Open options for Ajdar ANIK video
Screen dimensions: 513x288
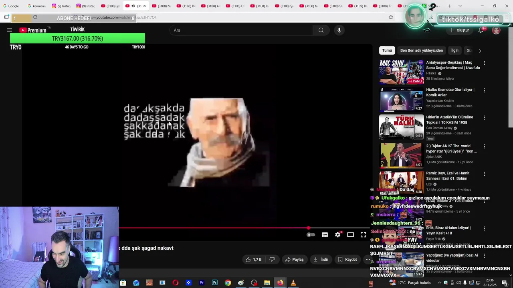(484, 147)
